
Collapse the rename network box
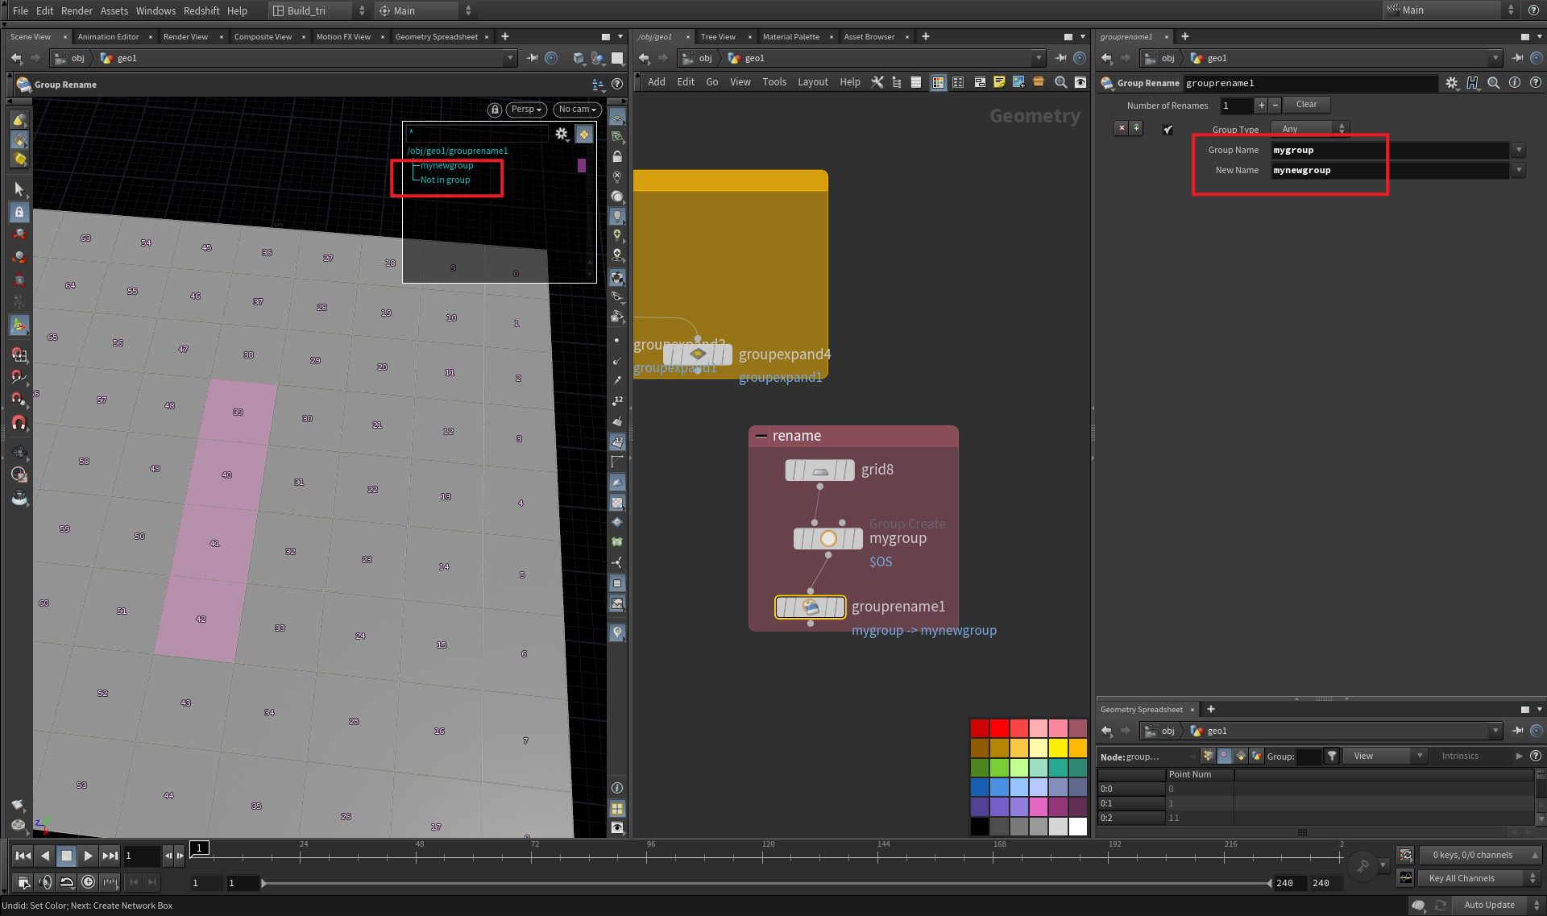pos(761,436)
